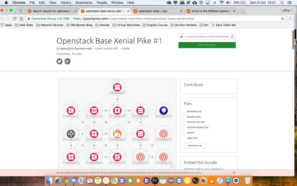This screenshot has width=297, height=186.
Task: Open the novarc file link
Action: 190,133
